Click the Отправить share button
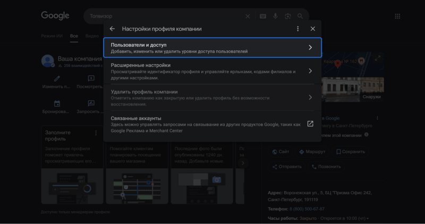 [x=287, y=167]
